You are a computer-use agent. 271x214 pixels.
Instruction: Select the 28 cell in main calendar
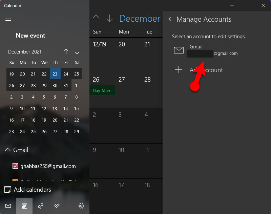click(152, 91)
